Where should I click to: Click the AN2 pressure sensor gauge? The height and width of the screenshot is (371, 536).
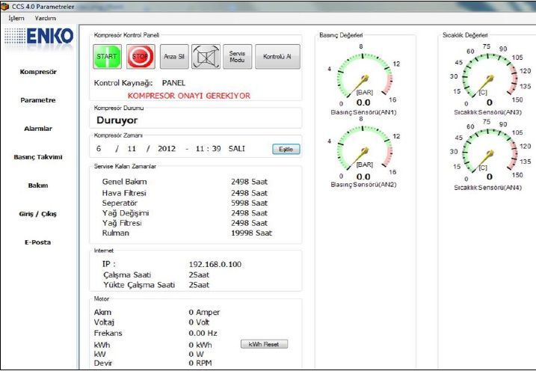pos(363,152)
